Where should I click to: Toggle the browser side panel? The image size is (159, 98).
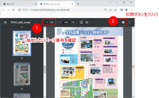(121, 10)
